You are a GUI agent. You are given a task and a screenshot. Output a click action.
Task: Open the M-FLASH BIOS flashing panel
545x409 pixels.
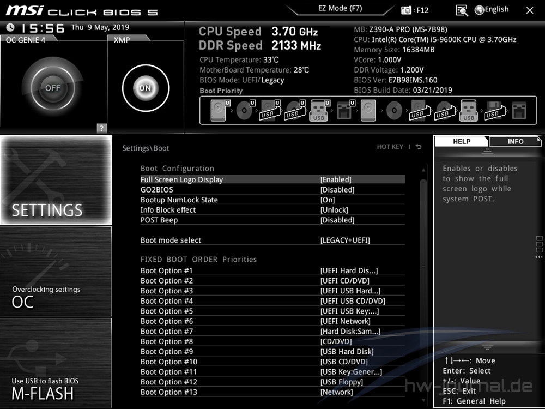[x=56, y=363]
